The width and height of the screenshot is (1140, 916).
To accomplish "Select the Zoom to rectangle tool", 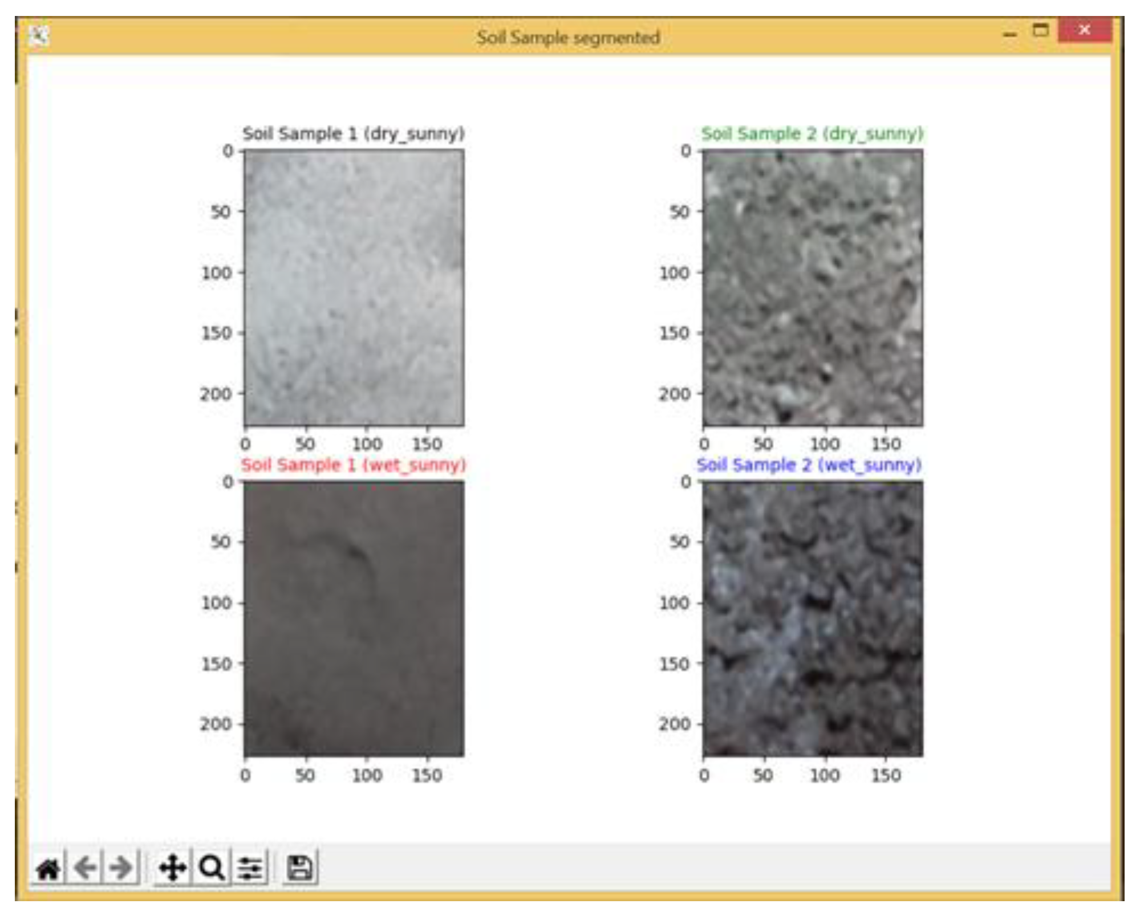I will coord(211,869).
